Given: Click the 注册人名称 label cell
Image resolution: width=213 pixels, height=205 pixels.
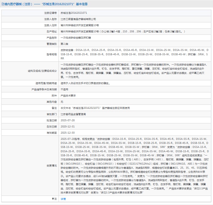Looking at the screenshot, I should (x=30, y=19).
